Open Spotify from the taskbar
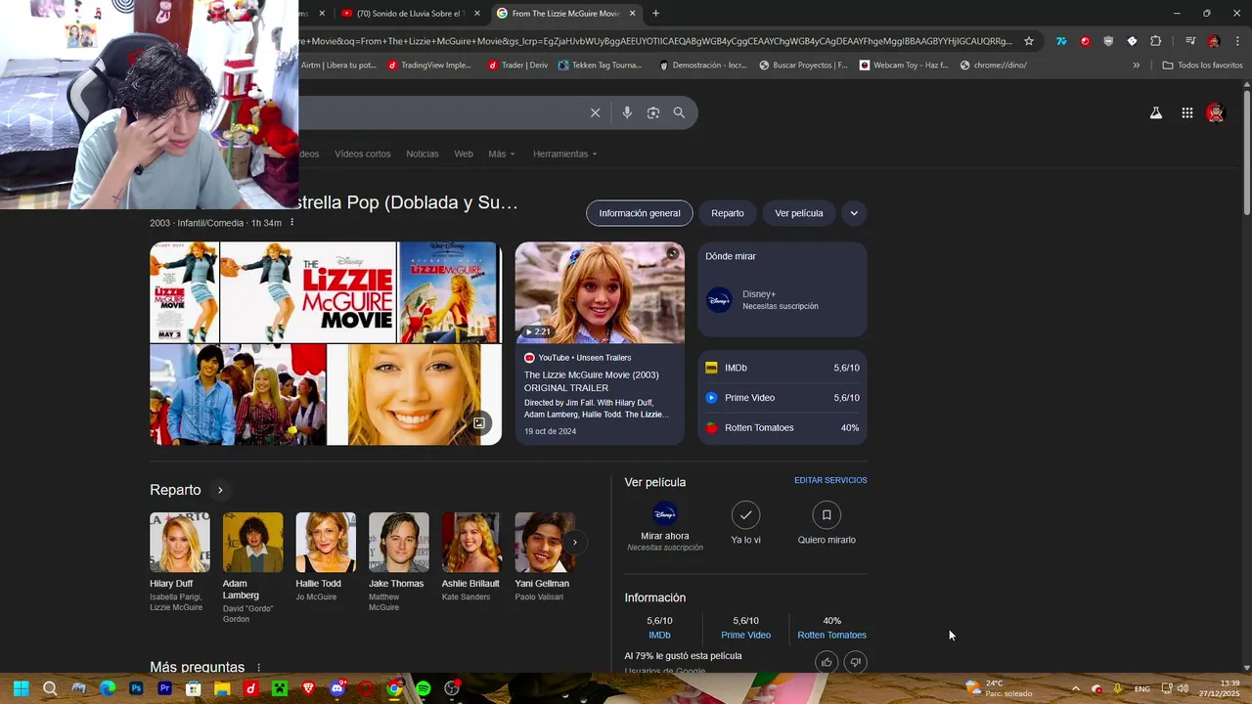Image resolution: width=1252 pixels, height=704 pixels. coord(423,688)
